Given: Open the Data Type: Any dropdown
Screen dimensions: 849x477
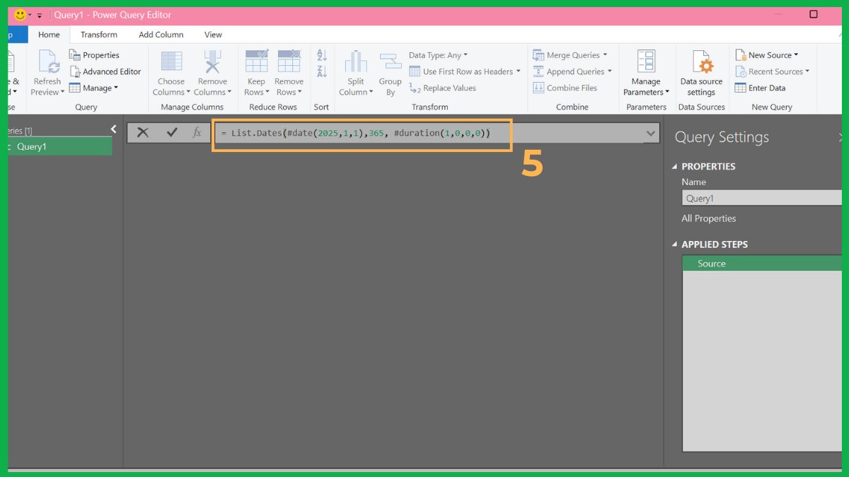Looking at the screenshot, I should (x=437, y=54).
